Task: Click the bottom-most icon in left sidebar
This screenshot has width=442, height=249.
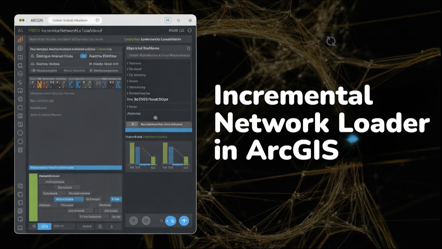Action: pyautogui.click(x=20, y=228)
